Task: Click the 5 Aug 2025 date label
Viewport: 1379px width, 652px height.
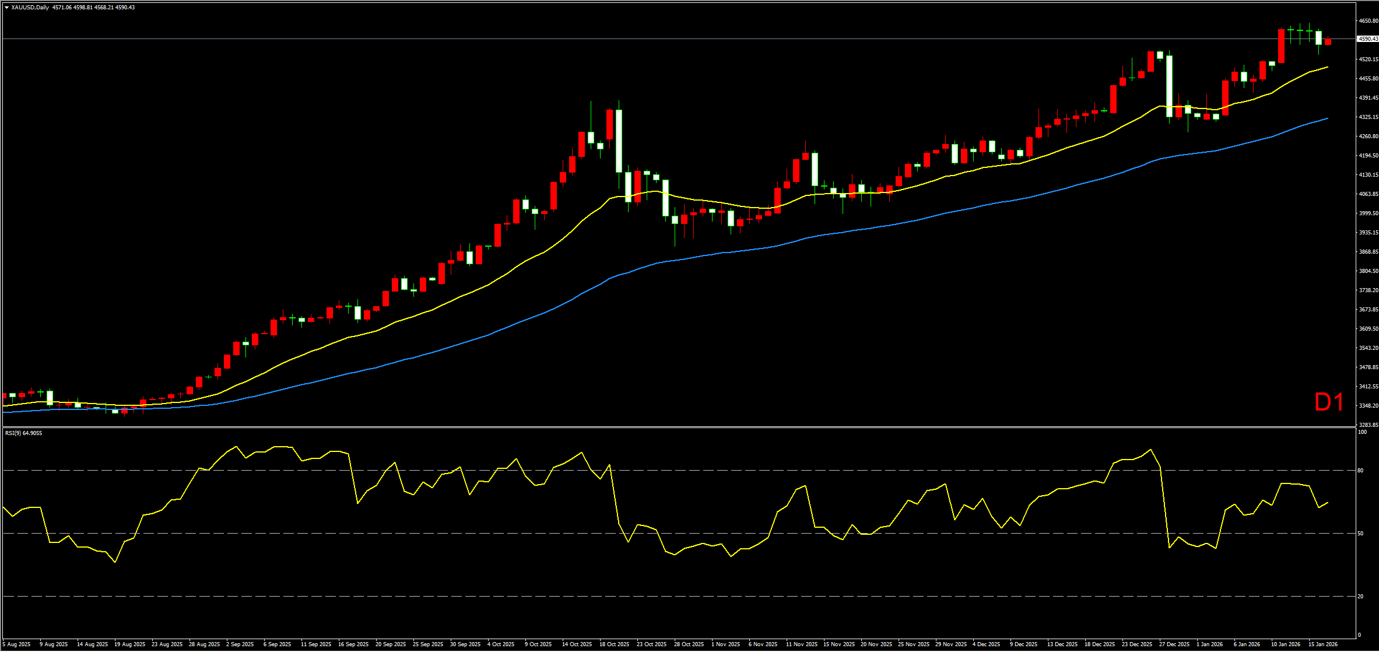Action: [16, 644]
